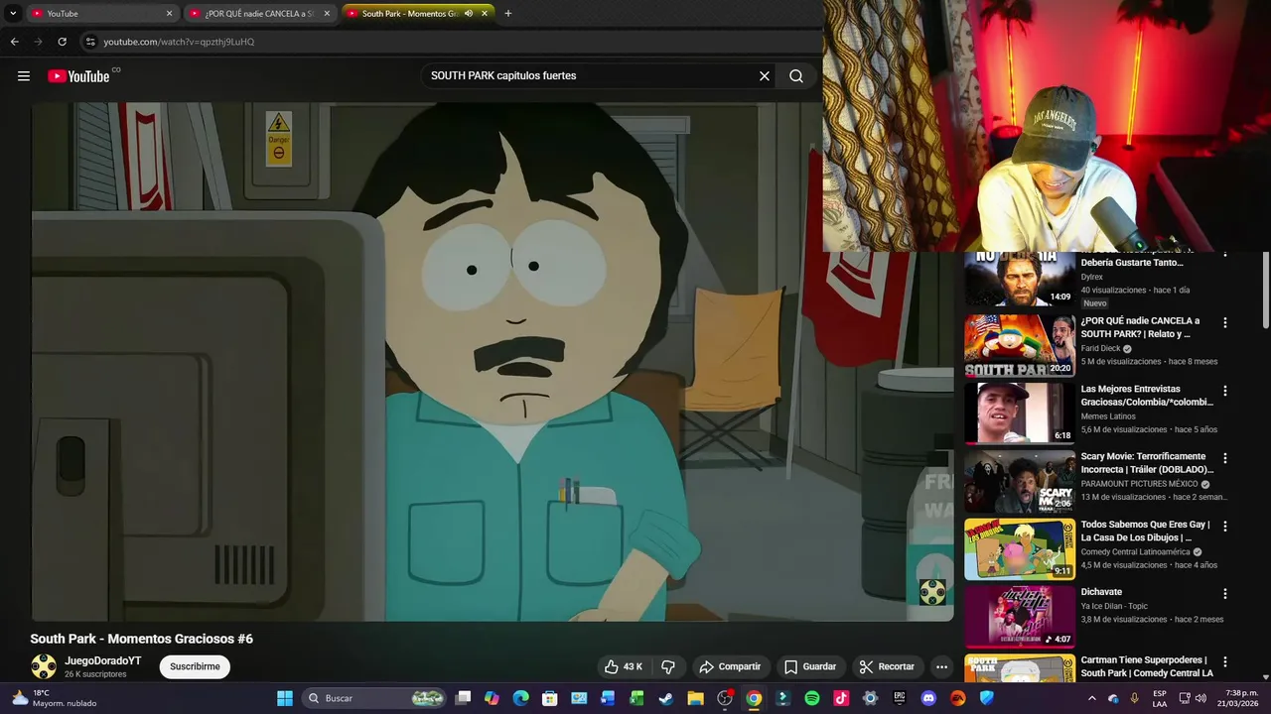Open a new browser tab
The image size is (1271, 714).
(x=508, y=13)
